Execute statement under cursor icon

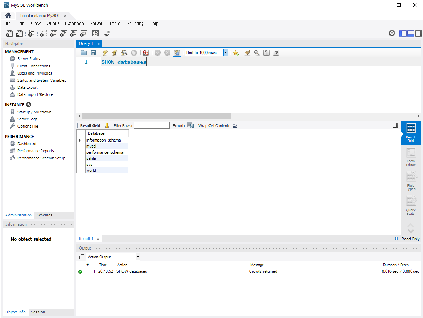(115, 52)
